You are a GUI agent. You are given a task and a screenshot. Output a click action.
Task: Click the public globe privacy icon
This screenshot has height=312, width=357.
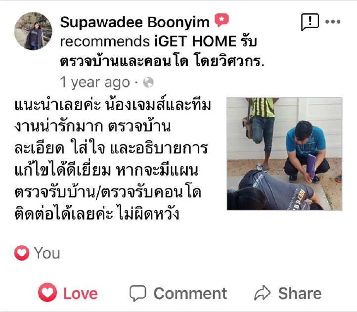point(148,82)
